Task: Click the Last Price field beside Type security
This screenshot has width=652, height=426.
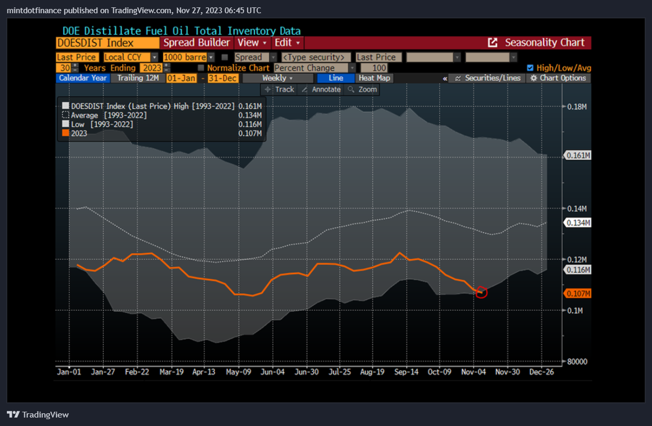Action: click(x=378, y=57)
